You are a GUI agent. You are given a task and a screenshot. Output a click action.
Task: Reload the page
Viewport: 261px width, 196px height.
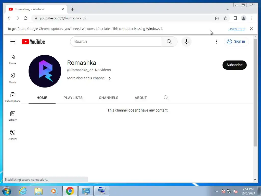25,18
